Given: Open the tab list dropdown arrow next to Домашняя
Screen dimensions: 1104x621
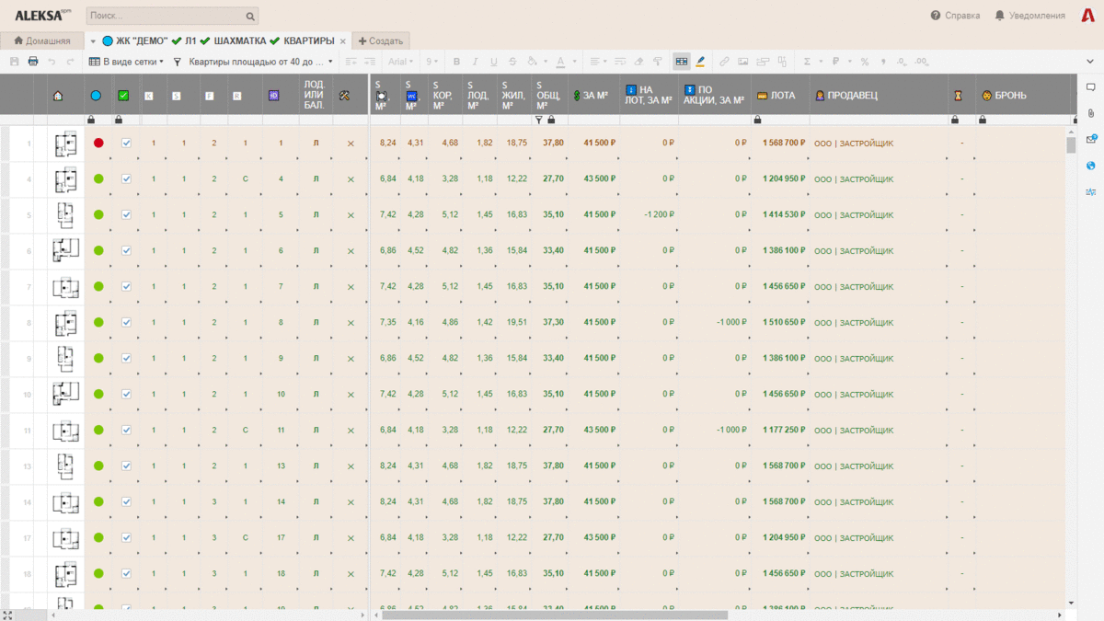Looking at the screenshot, I should pos(93,41).
